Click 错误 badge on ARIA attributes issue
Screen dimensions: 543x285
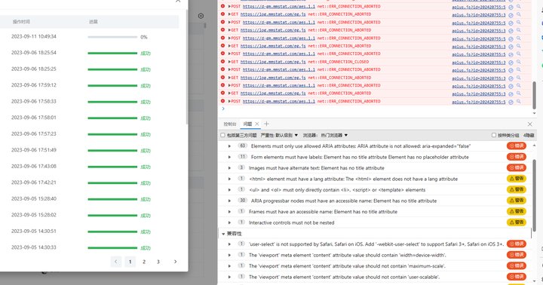point(517,146)
